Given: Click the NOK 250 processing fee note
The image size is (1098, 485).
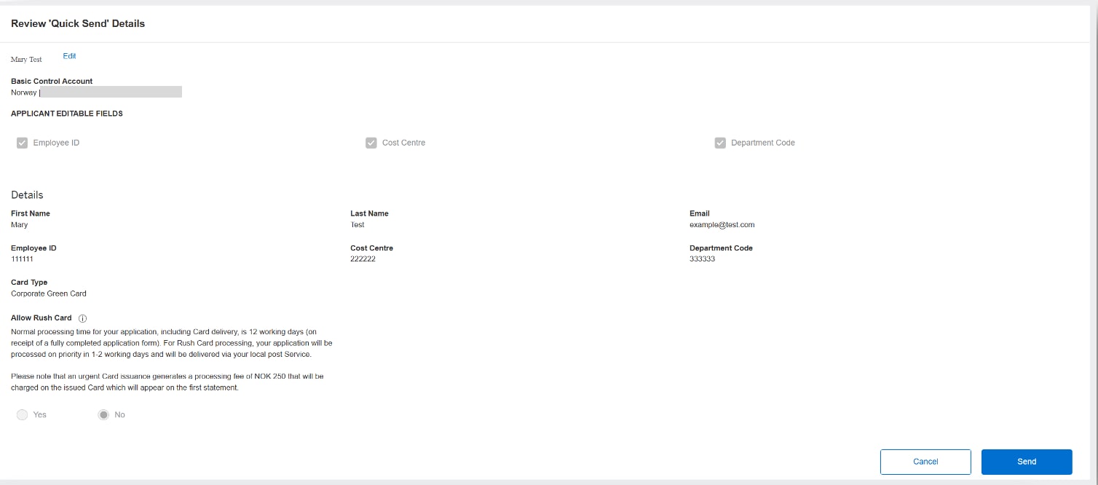Looking at the screenshot, I should 167,382.
